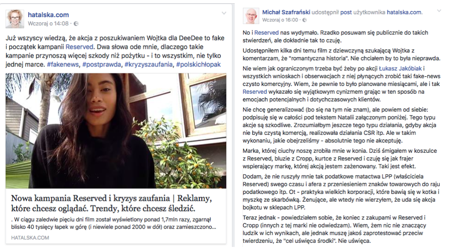Click the Michał Szafrański author name
This screenshot has height=252, width=449.
click(x=286, y=12)
